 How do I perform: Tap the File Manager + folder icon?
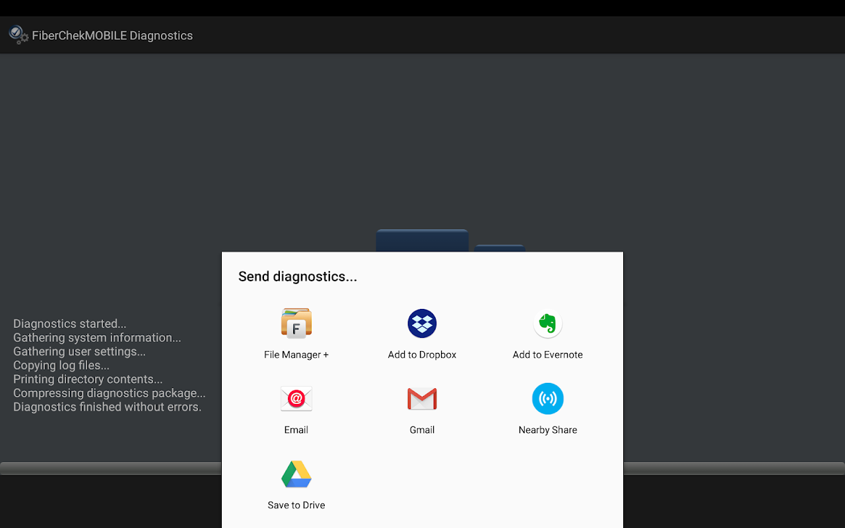tap(296, 323)
